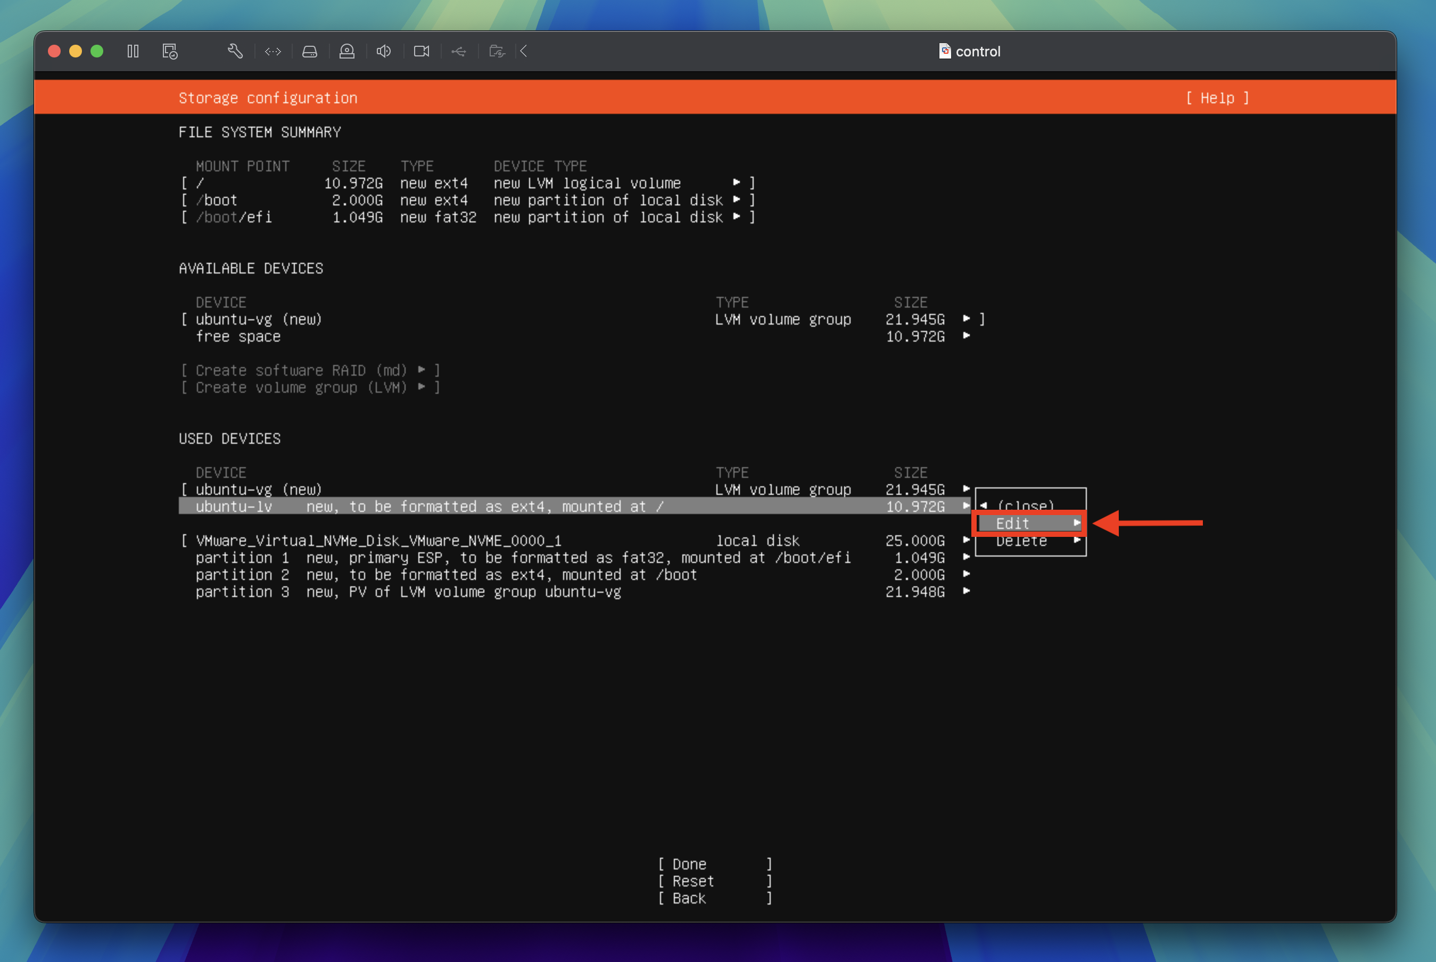Click the sound output speaker icon
The width and height of the screenshot is (1436, 962).
(384, 52)
